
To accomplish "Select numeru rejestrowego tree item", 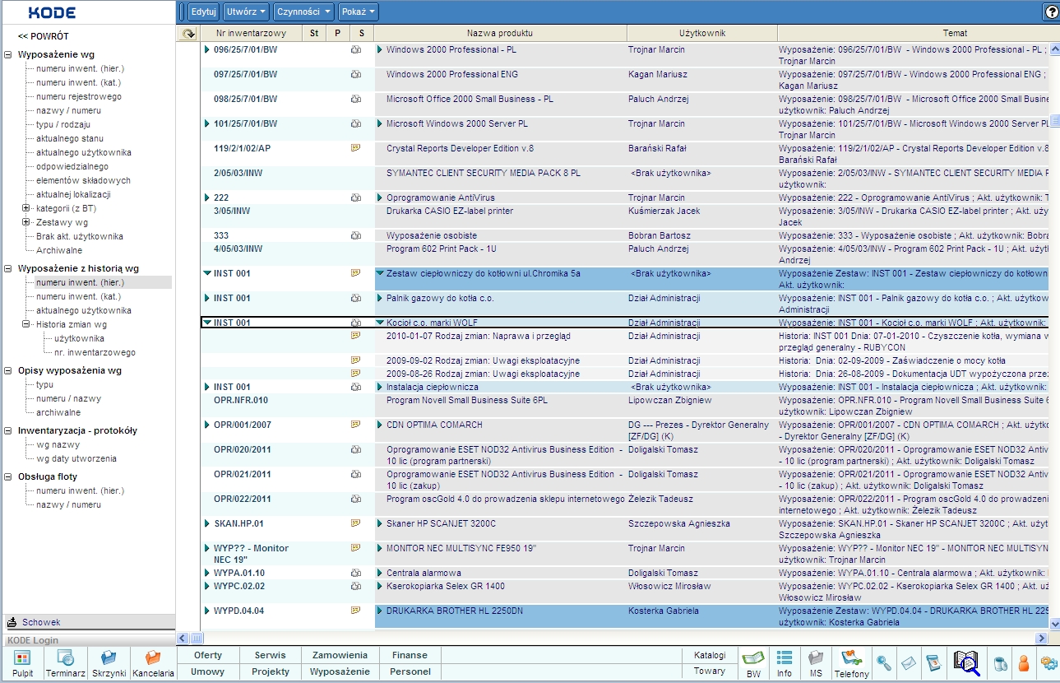I will coord(79,96).
